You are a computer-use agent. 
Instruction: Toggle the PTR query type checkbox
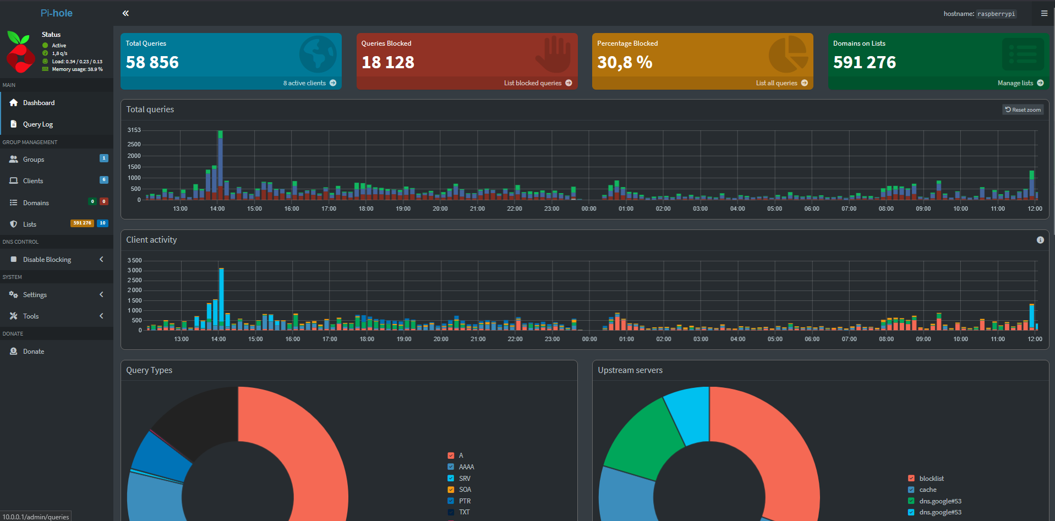[451, 501]
